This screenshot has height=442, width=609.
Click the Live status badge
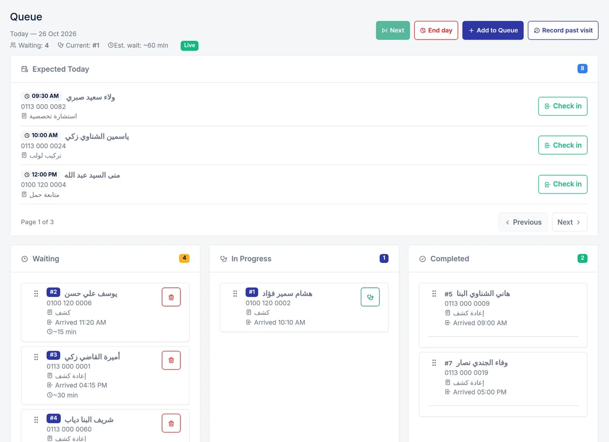(x=190, y=45)
